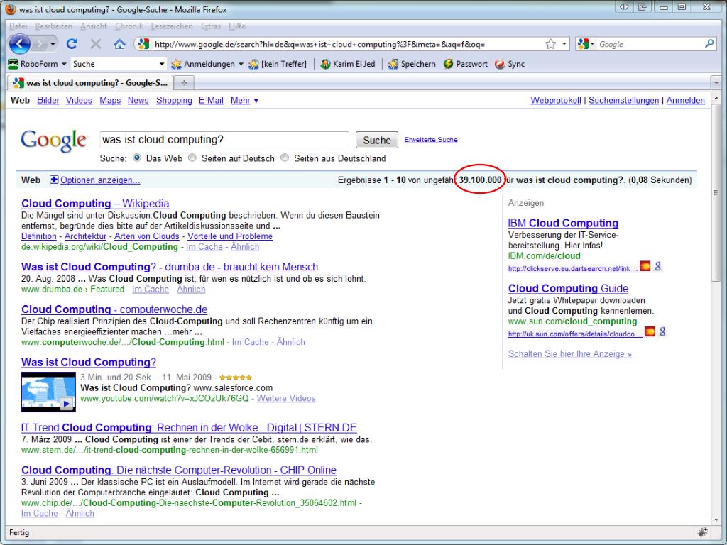This screenshot has height=545, width=727.
Task: Open the Erweiterte Suche link
Action: click(x=431, y=140)
